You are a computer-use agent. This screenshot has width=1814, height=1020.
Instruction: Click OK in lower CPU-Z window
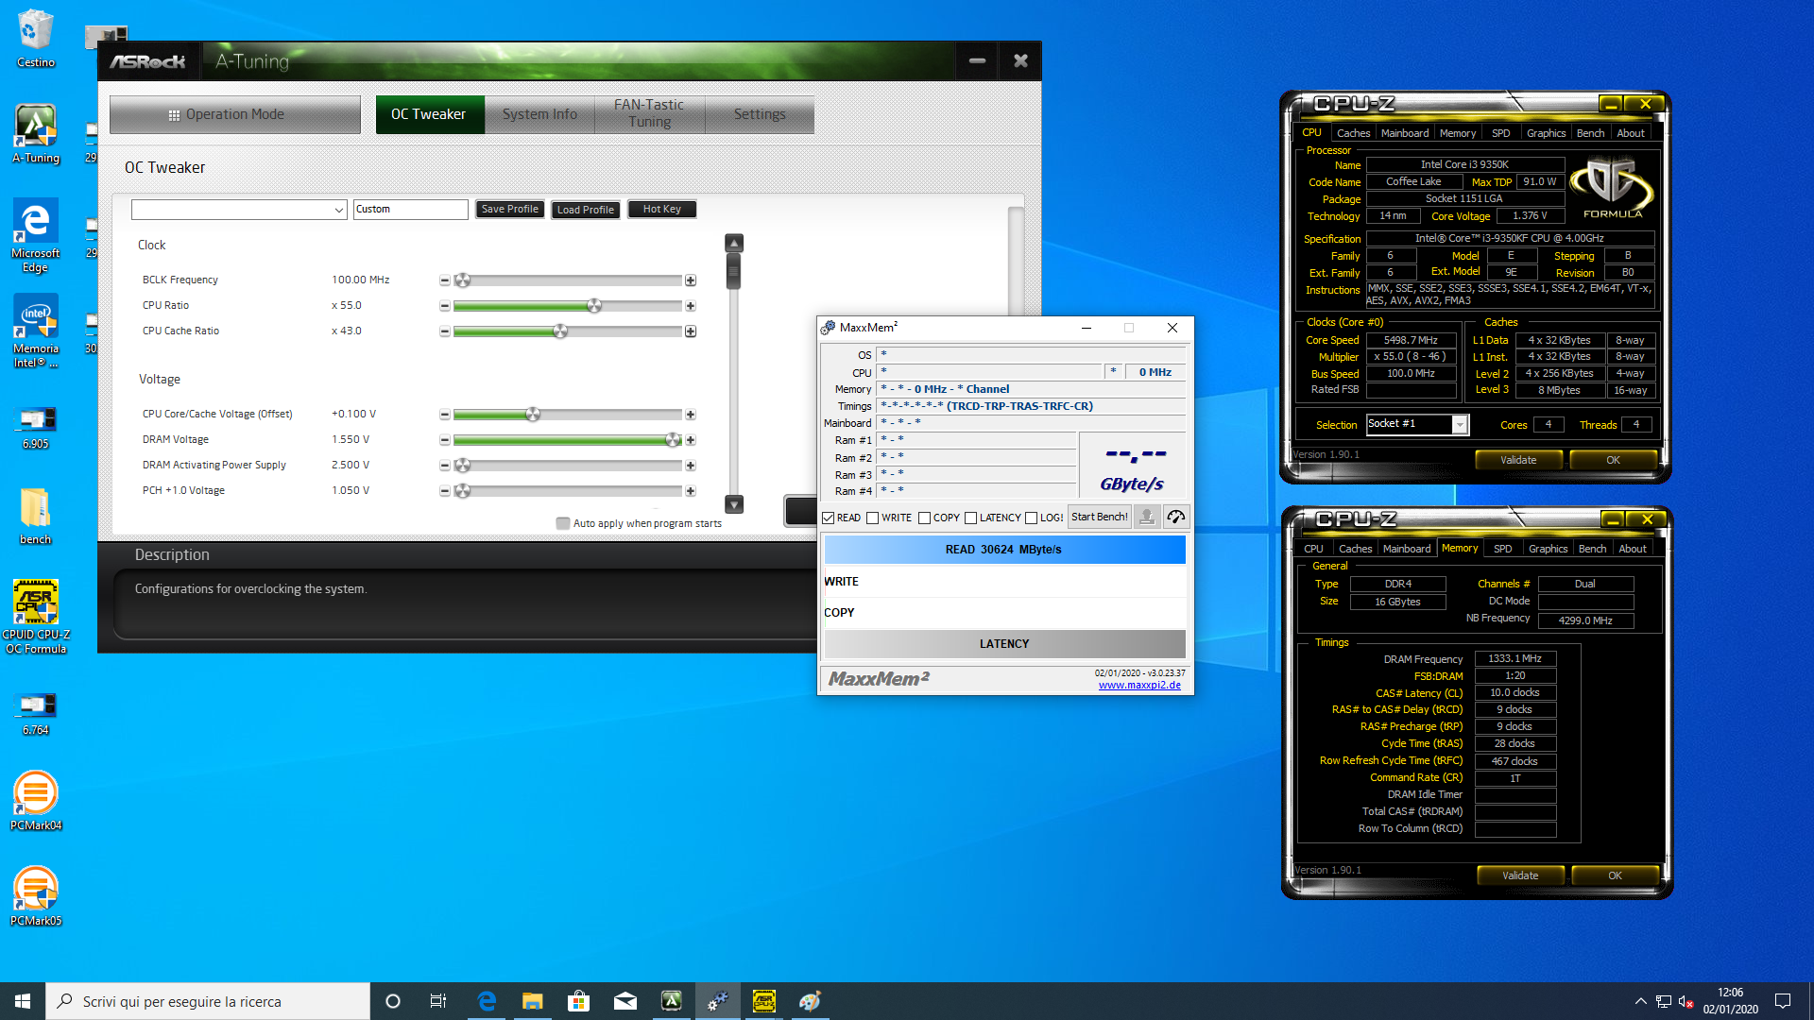click(x=1615, y=875)
